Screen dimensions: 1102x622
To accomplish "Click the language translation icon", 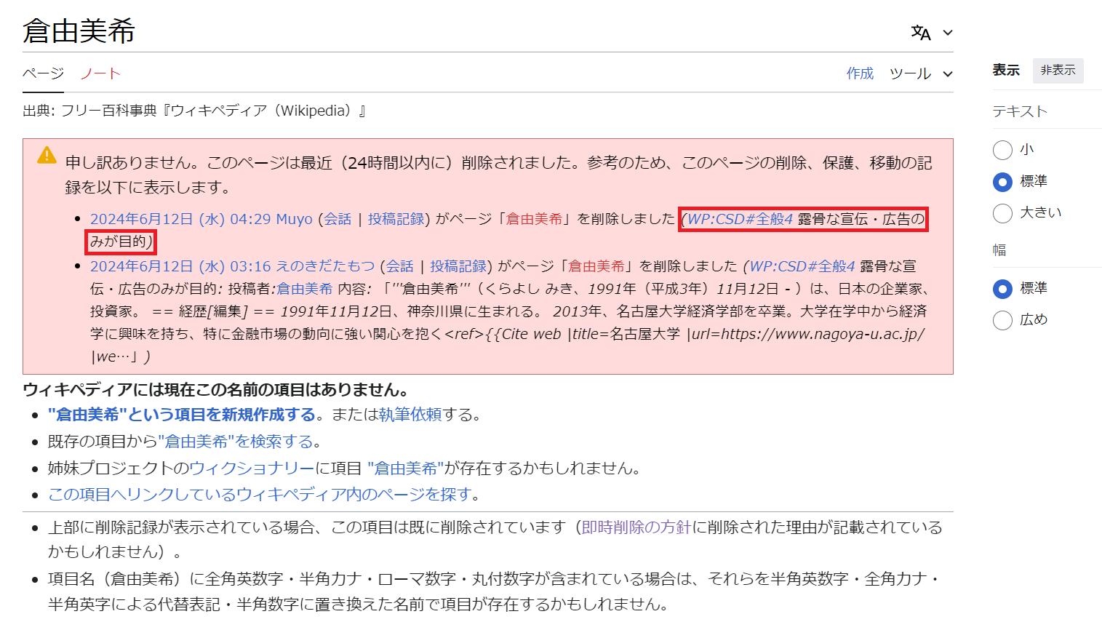I will tap(920, 33).
